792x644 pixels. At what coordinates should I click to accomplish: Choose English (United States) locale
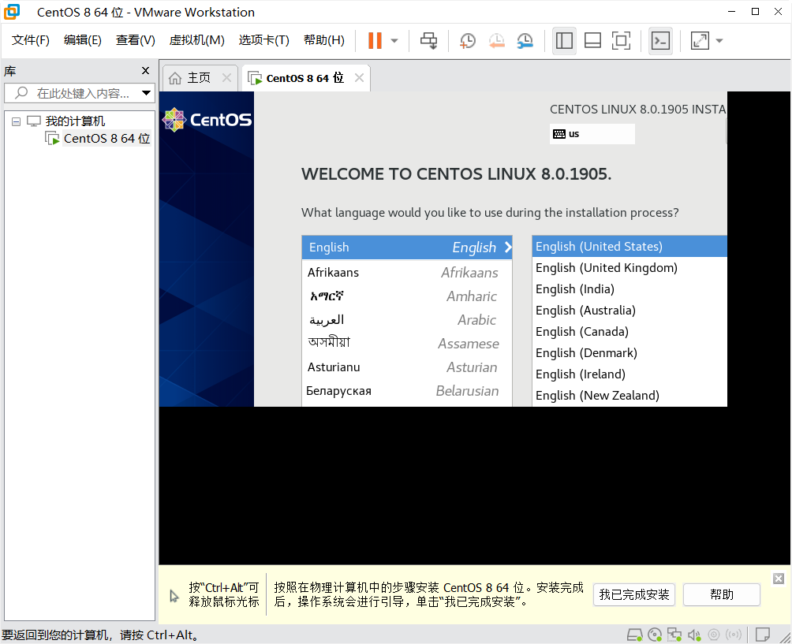(629, 246)
